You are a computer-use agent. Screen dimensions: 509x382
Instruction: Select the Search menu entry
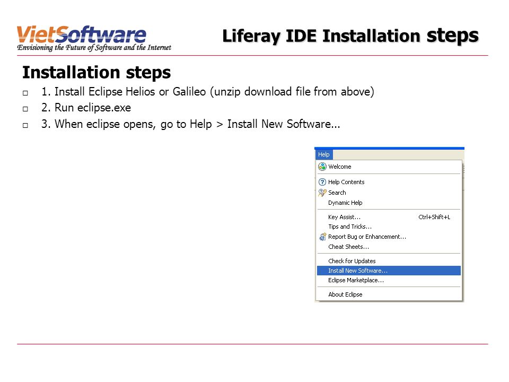pyautogui.click(x=389, y=193)
